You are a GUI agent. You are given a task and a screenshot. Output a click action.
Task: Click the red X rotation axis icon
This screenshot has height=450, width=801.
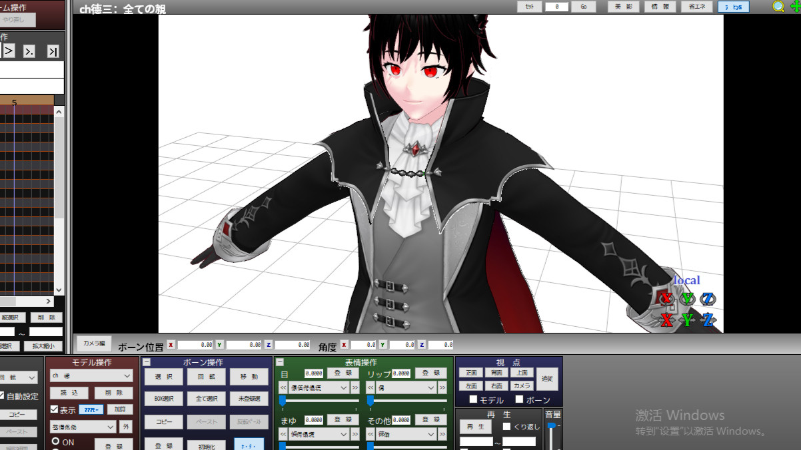click(666, 299)
